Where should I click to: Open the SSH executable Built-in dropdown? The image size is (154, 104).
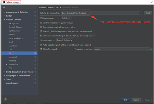tap(66, 18)
